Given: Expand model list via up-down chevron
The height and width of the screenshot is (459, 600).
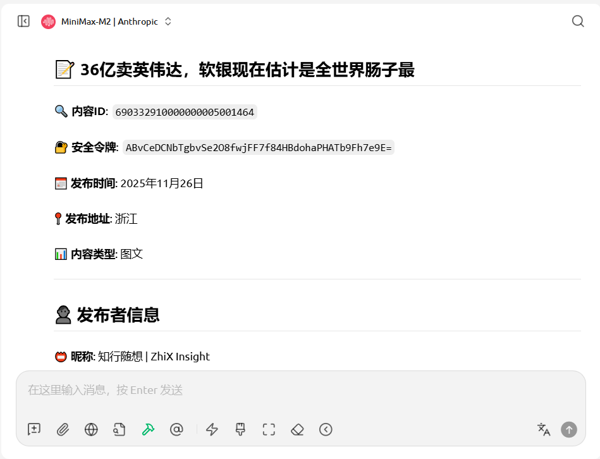Looking at the screenshot, I should [x=168, y=21].
